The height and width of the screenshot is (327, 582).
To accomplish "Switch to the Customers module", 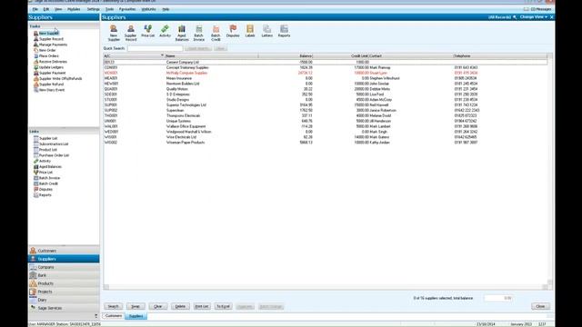I will 64,251.
